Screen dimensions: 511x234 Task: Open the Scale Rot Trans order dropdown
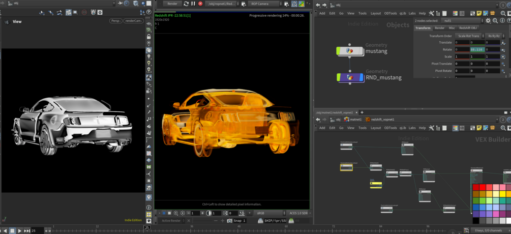[x=469, y=36]
